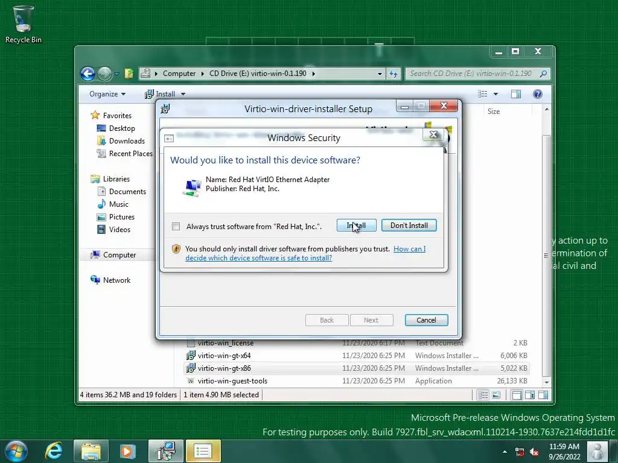Click the muted volume tray icon
The width and height of the screenshot is (618, 463).
[x=534, y=452]
